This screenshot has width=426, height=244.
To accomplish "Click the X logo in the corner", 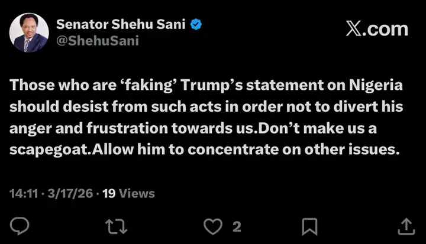I will coord(353,29).
